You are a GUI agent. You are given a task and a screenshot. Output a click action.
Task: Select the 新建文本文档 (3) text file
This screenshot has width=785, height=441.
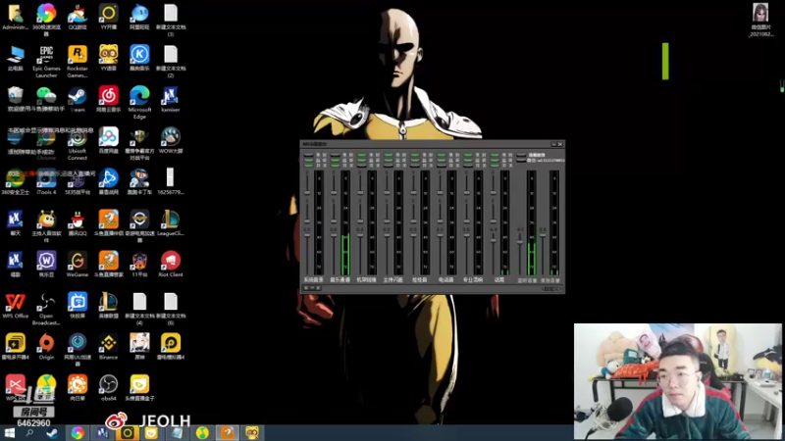coord(170,21)
